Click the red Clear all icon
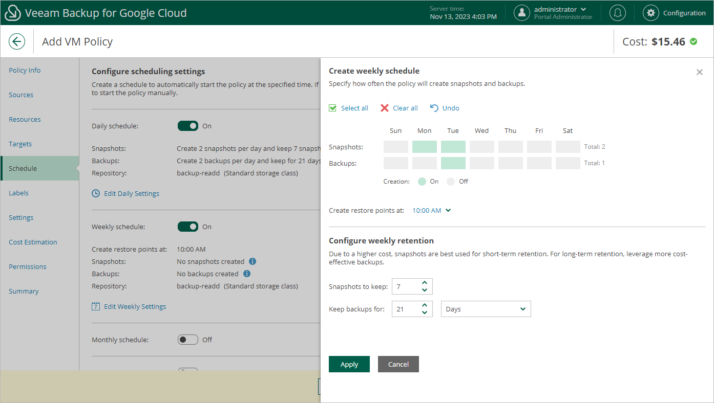Image resolution: width=714 pixels, height=403 pixels. coord(385,108)
